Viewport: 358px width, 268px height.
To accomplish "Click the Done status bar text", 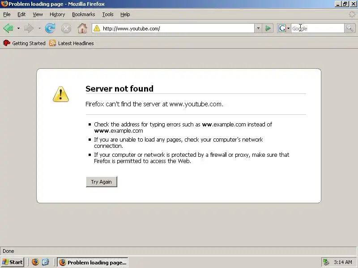I will 9,251.
